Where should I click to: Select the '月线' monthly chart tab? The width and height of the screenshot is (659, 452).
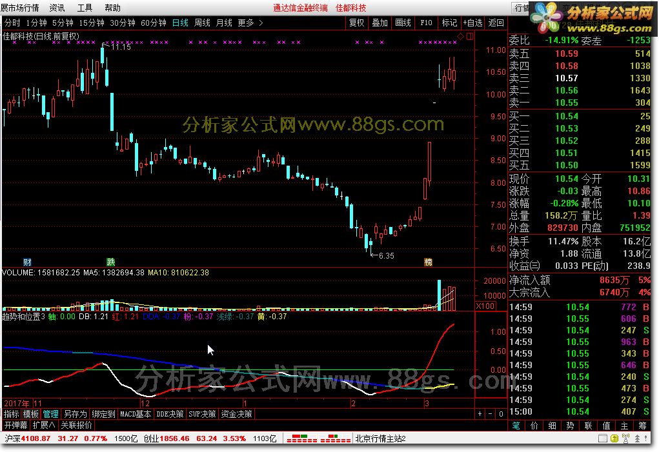pos(224,23)
